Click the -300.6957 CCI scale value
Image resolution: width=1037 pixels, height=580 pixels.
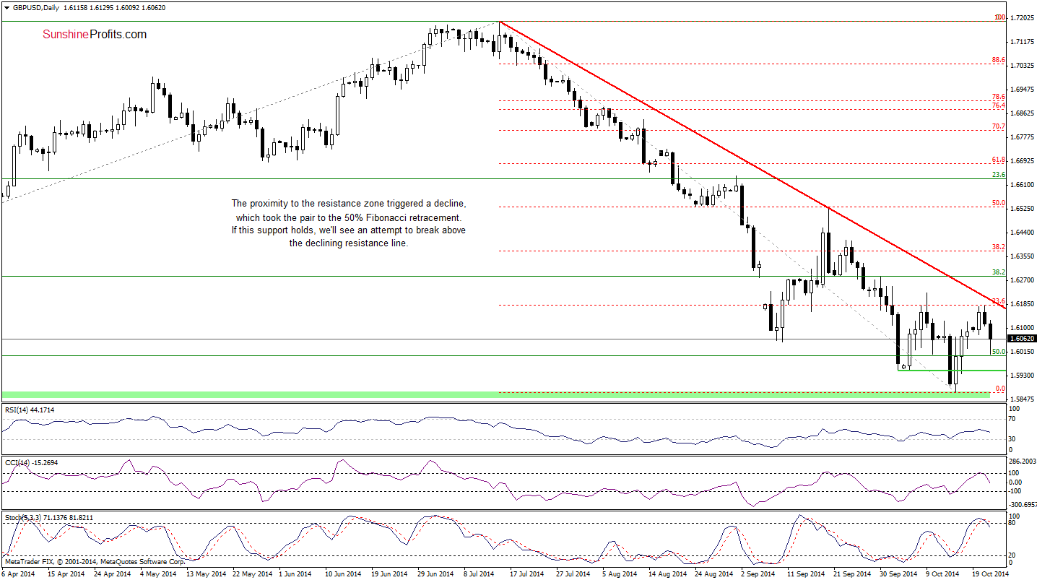point(1024,504)
